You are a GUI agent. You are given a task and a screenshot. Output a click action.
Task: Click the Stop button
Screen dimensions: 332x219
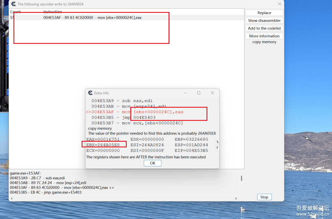click(x=264, y=197)
